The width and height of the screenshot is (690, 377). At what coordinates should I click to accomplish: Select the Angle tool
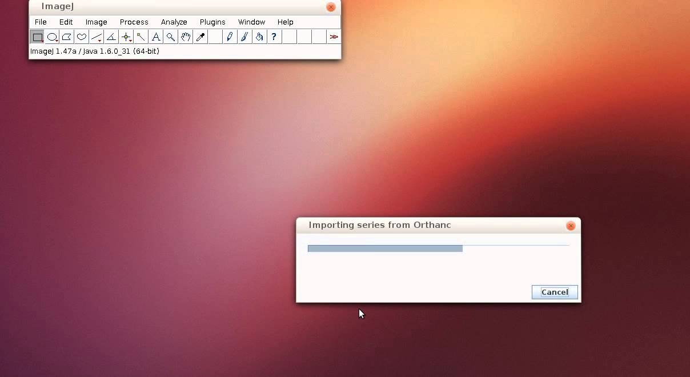coord(111,37)
